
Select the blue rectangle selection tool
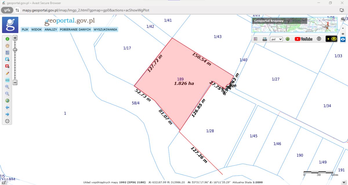7,59
